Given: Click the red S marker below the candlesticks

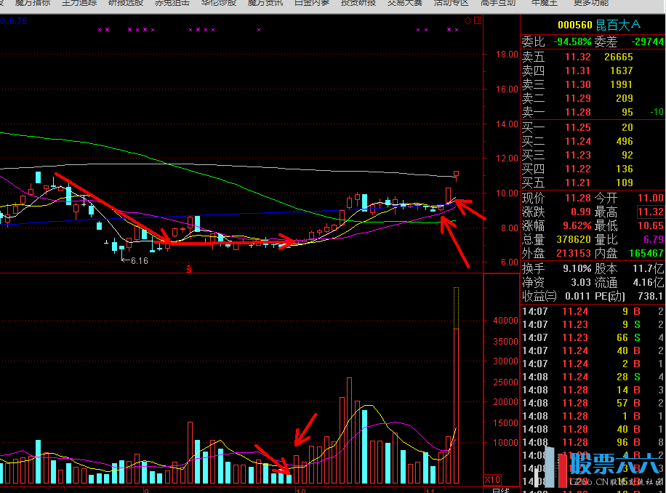Looking at the screenshot, I should point(189,270).
